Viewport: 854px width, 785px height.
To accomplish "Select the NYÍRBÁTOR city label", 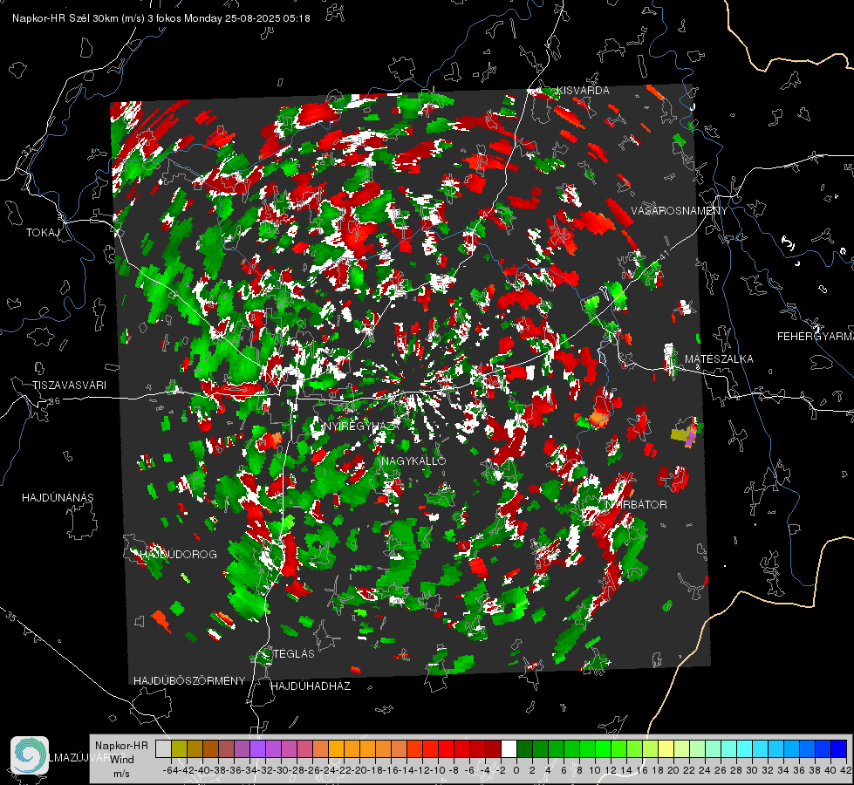I will [x=636, y=505].
